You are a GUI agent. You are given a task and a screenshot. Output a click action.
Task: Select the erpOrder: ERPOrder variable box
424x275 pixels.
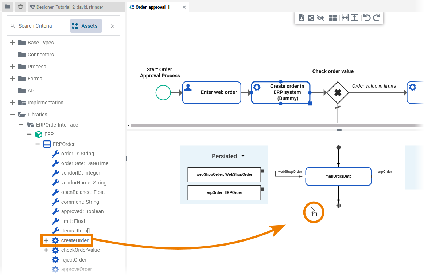[x=225, y=193]
